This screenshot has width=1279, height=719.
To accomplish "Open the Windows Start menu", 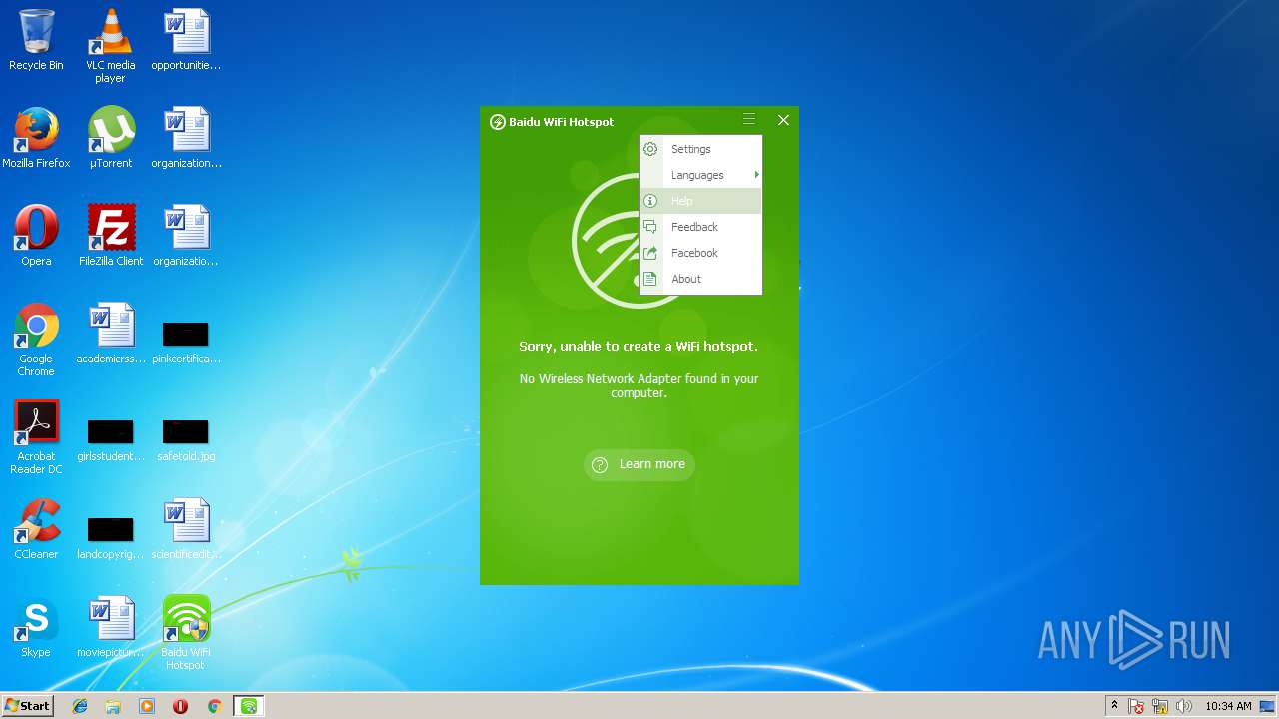I will 27,706.
